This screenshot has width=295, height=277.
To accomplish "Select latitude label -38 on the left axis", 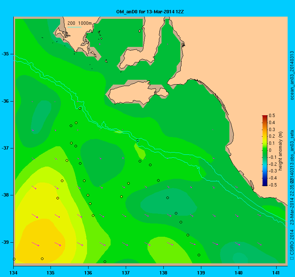I will [5, 195].
